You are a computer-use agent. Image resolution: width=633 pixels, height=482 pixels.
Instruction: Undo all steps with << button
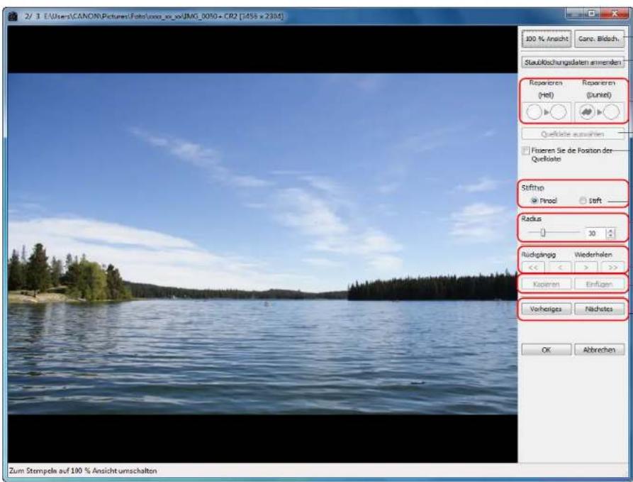point(533,268)
